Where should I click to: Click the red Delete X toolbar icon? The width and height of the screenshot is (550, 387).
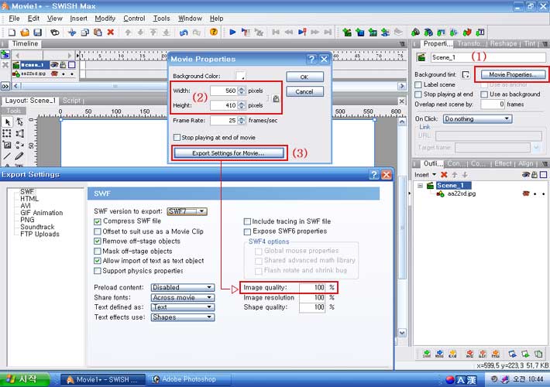111,33
